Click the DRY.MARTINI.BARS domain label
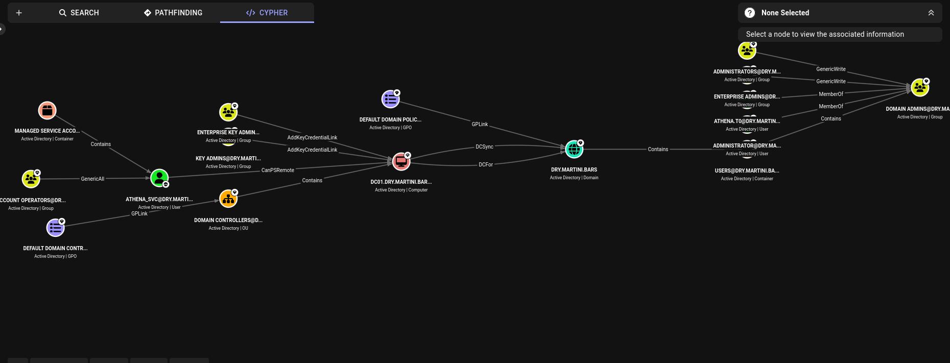 [574, 170]
